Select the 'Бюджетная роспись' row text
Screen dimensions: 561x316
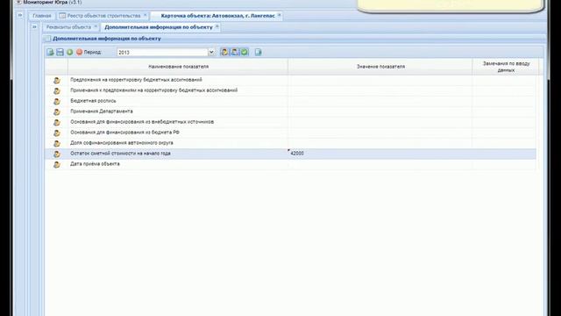tap(93, 101)
